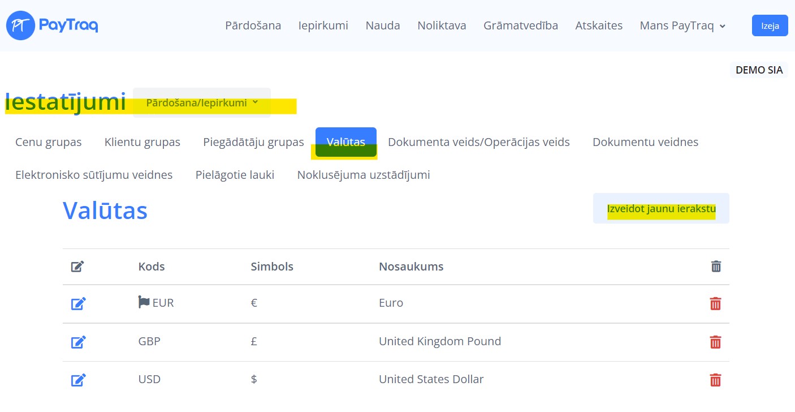Open the Pielāgotie lauki tab
Image resolution: width=795 pixels, height=412 pixels.
pyautogui.click(x=235, y=175)
